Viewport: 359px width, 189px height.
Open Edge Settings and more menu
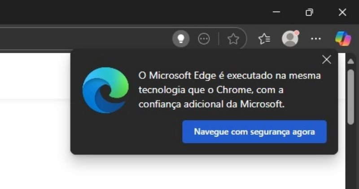pyautogui.click(x=316, y=39)
